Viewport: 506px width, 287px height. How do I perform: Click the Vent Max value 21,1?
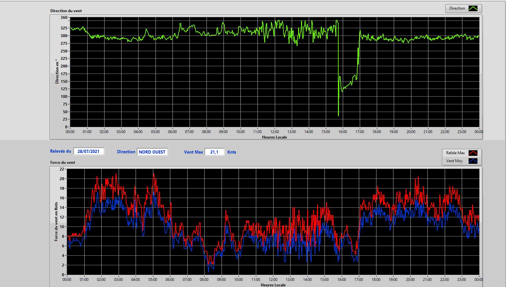click(x=214, y=152)
